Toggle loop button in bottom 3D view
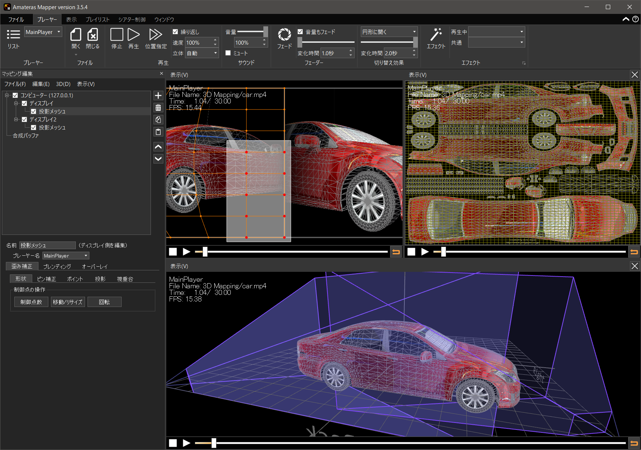 tap(634, 443)
